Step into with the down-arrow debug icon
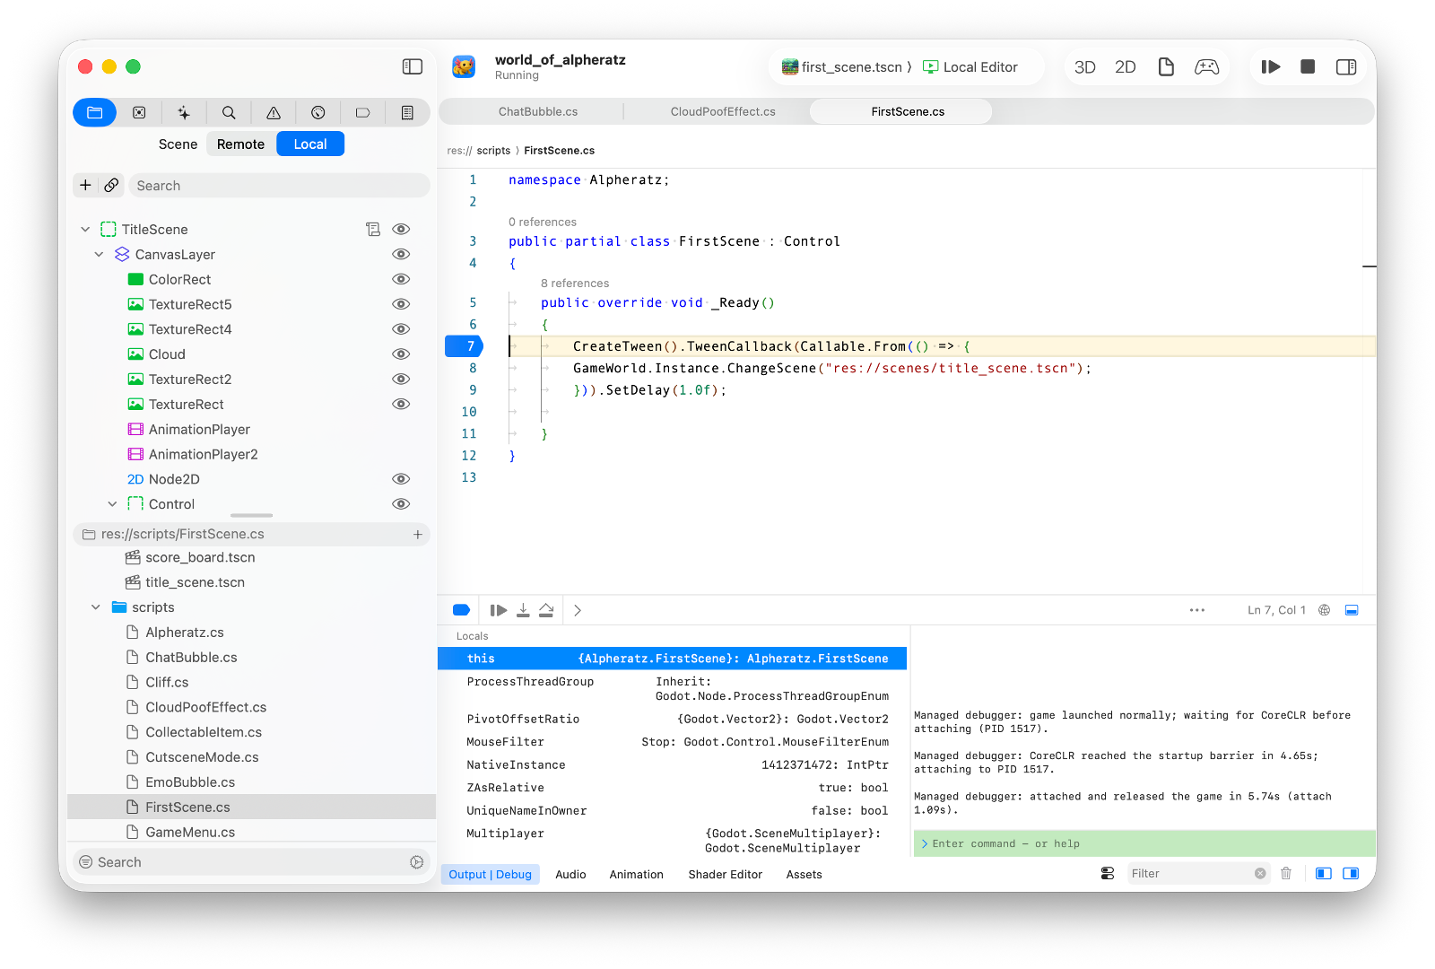 523,610
